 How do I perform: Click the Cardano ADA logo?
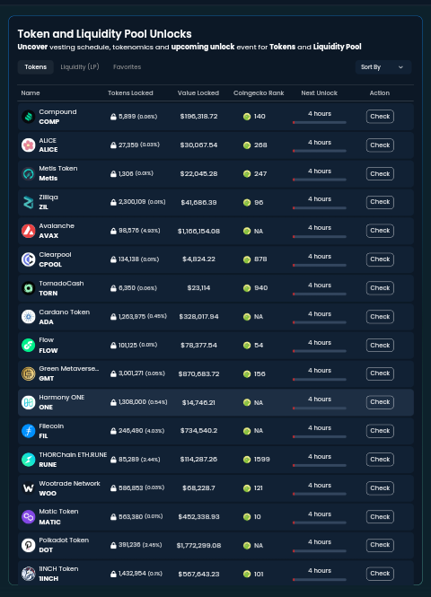pos(28,316)
